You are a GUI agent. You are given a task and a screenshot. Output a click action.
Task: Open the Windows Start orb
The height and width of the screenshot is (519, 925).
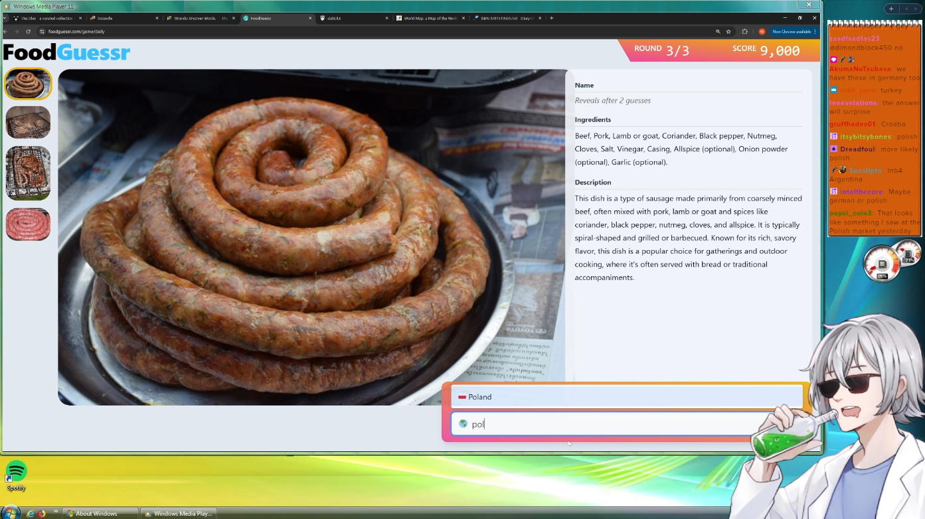11,512
